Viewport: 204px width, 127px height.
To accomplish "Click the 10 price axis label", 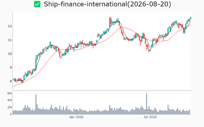I will click(10, 54).
